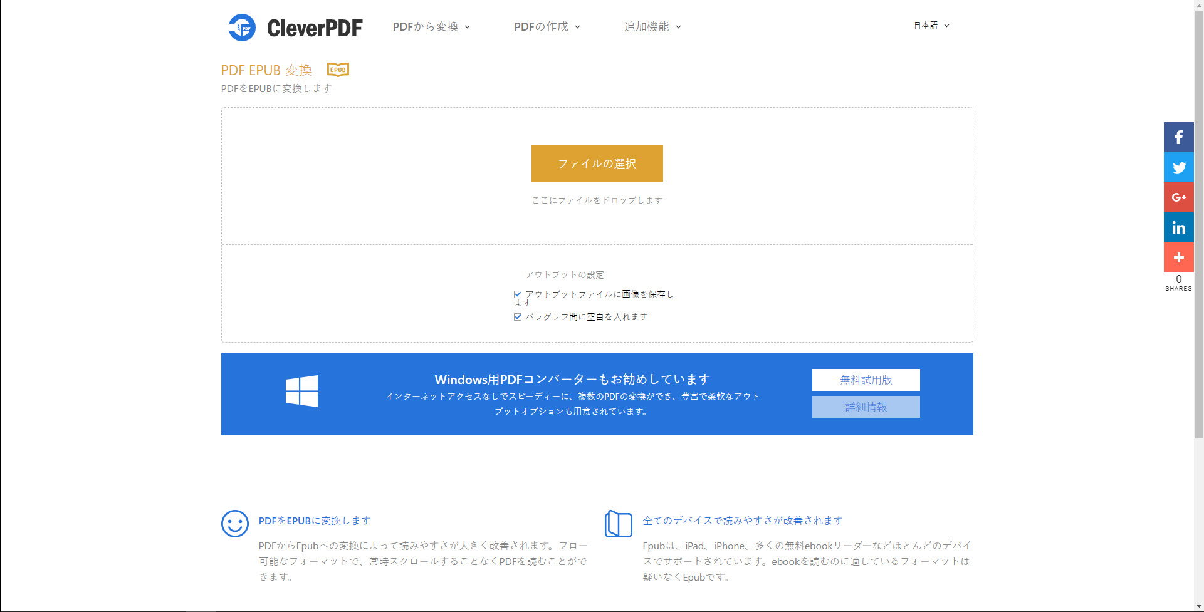Toggle パラグラフ間に空白を入れます checkbox
This screenshot has width=1204, height=612.
(518, 317)
